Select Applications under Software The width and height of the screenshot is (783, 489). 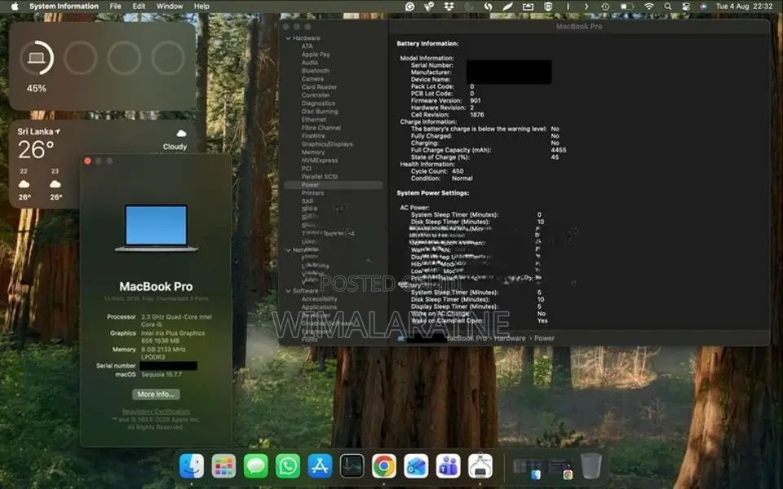click(319, 307)
